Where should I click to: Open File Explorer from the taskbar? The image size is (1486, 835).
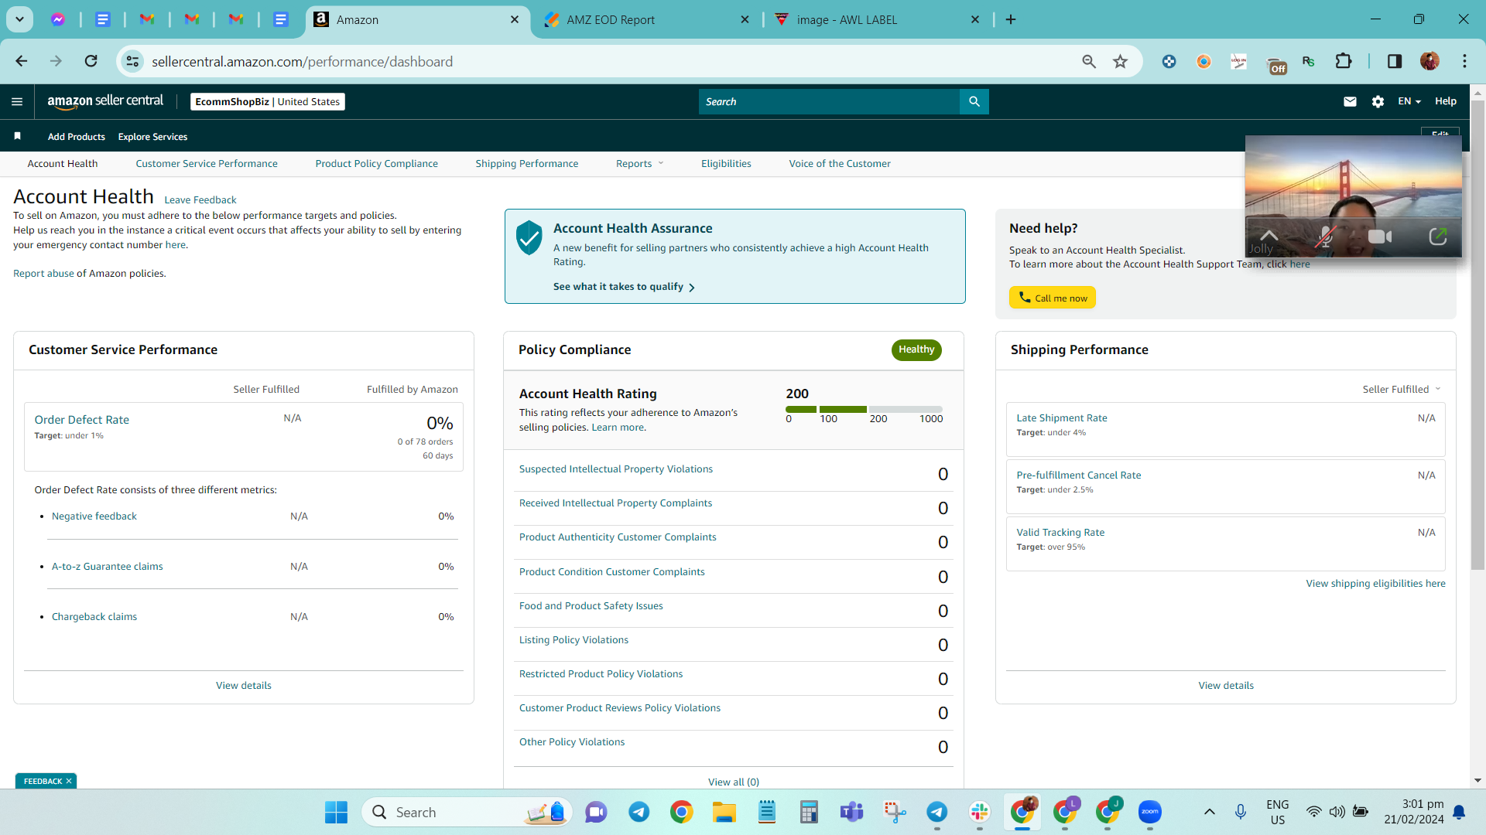click(724, 812)
